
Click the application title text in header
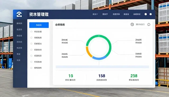click(39, 14)
